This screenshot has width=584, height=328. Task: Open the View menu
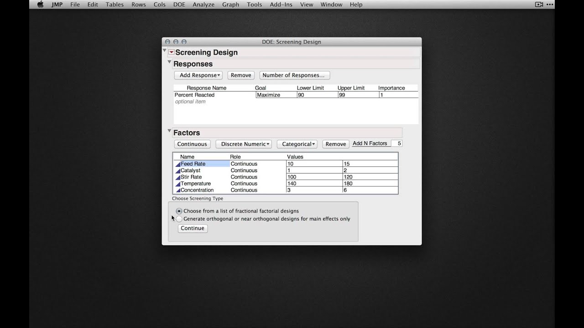point(307,5)
